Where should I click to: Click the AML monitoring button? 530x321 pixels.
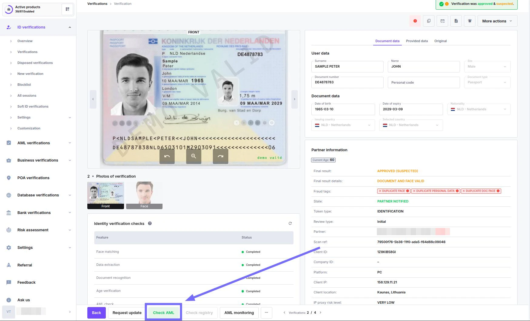[x=239, y=313]
